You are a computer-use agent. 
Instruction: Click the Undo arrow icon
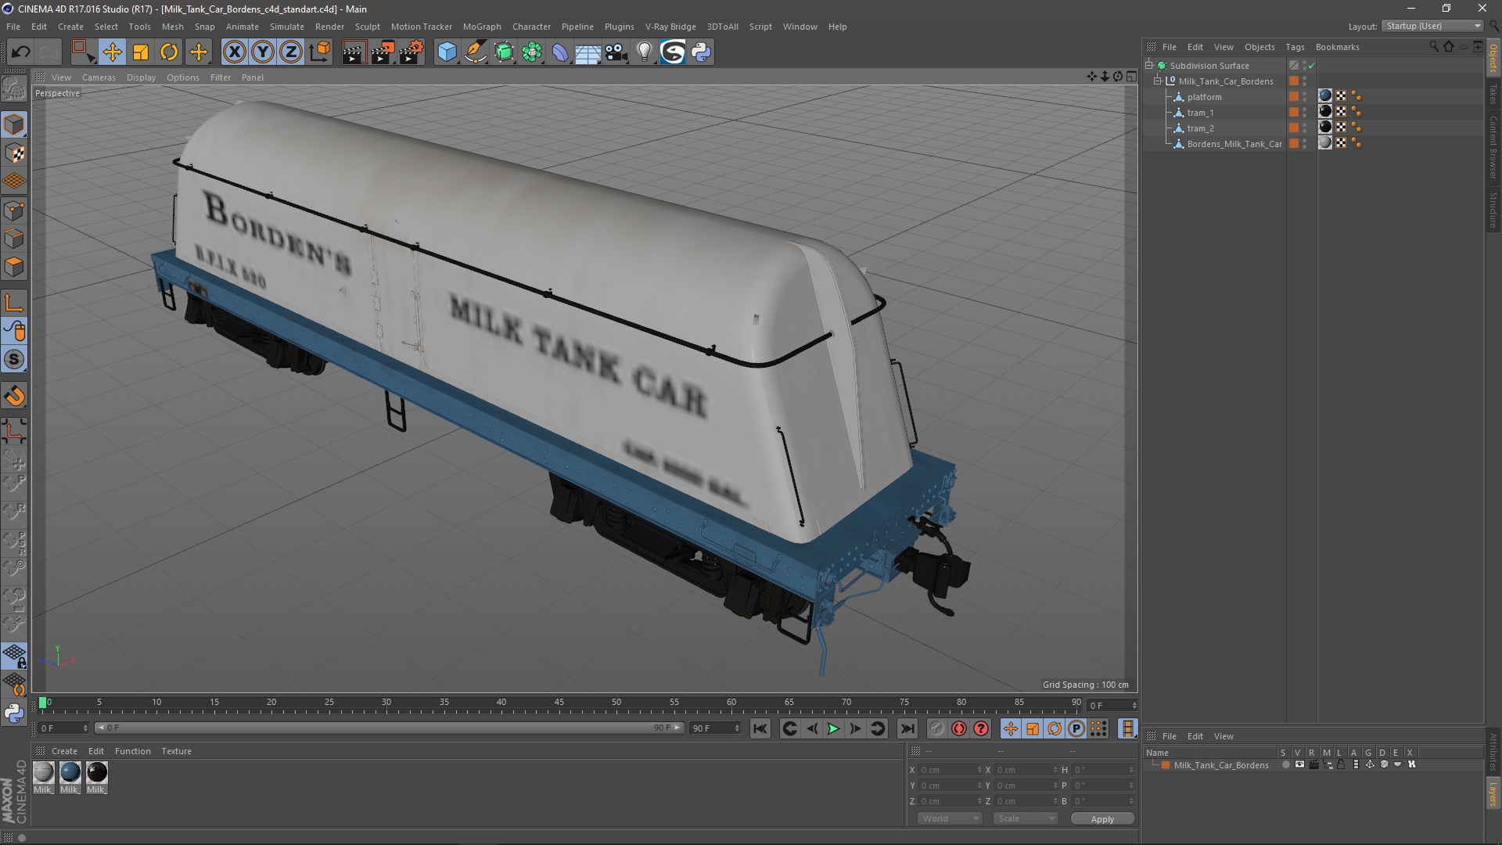[x=20, y=52]
